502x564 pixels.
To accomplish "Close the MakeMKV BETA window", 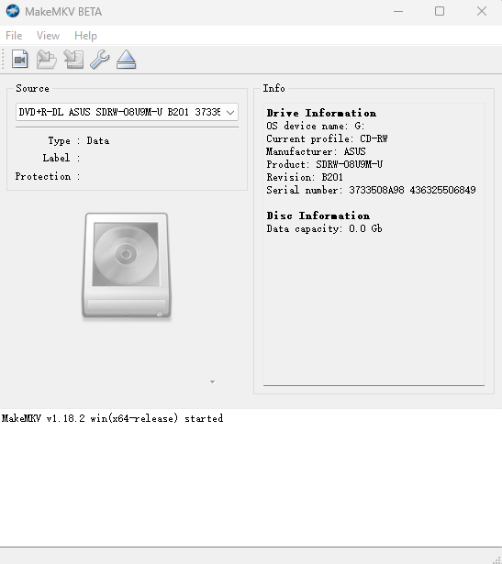I will (x=482, y=12).
